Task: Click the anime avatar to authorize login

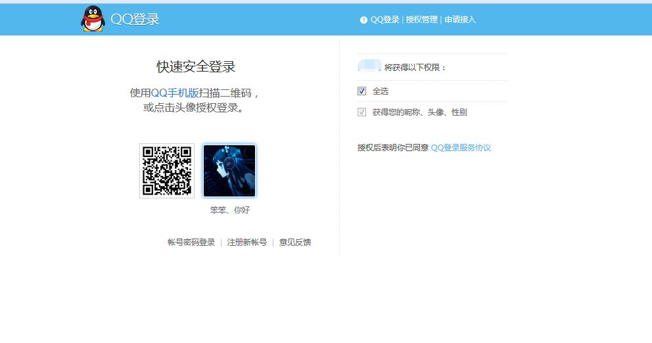Action: point(229,171)
